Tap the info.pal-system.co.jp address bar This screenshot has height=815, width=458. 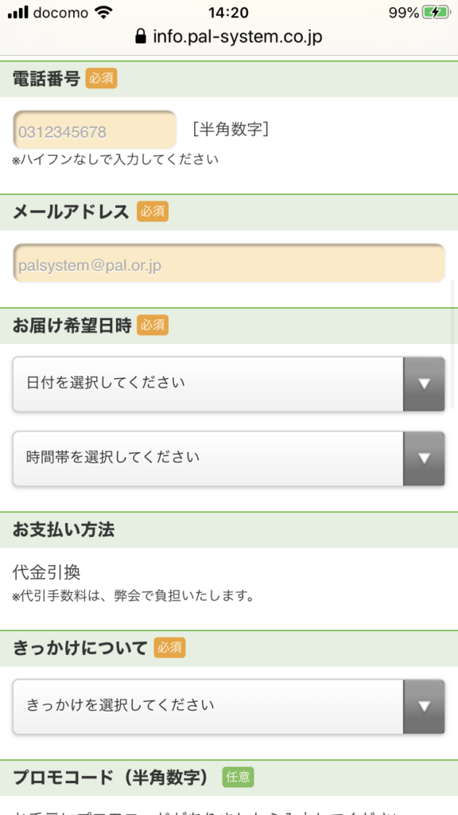point(229,37)
